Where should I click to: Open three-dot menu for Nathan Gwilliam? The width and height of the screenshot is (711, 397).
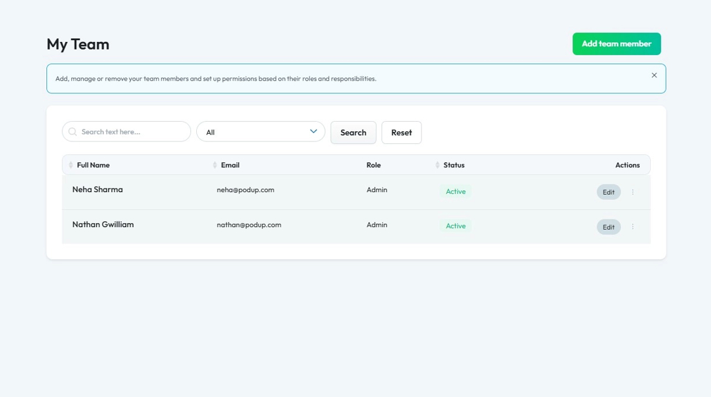click(632, 227)
